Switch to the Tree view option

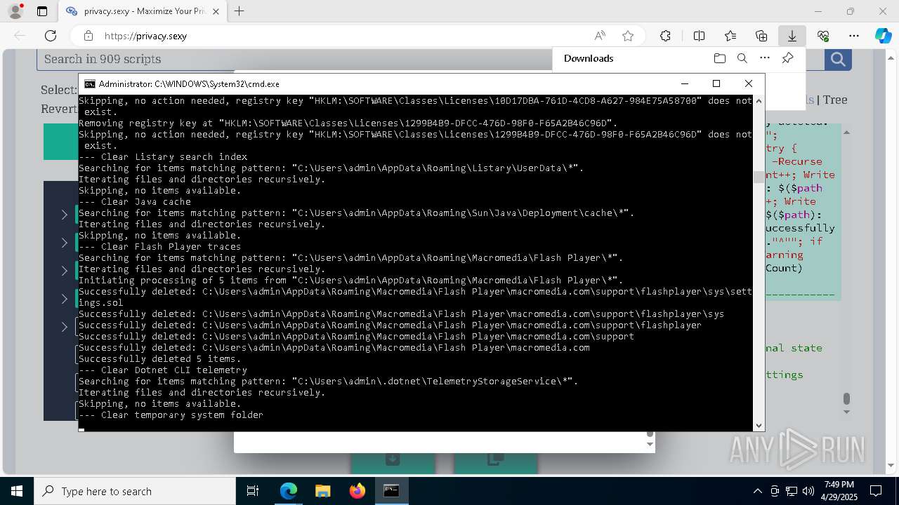point(835,100)
